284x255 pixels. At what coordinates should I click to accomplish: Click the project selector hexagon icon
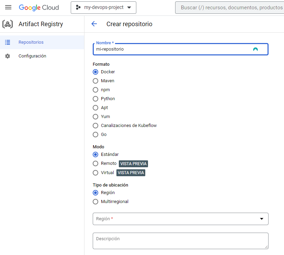click(x=78, y=8)
